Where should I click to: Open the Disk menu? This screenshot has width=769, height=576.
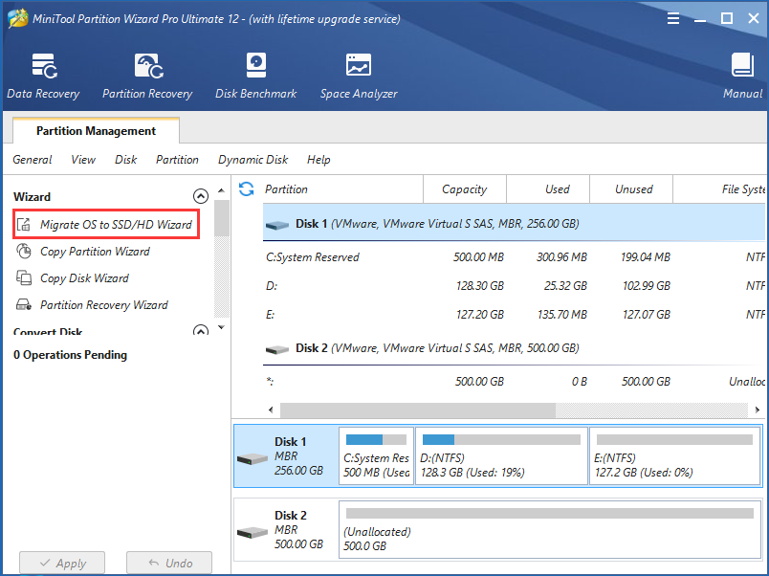pos(126,160)
